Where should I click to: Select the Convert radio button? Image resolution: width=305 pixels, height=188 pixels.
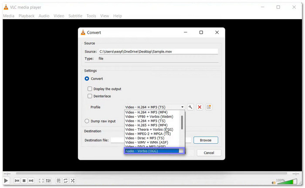87,79
